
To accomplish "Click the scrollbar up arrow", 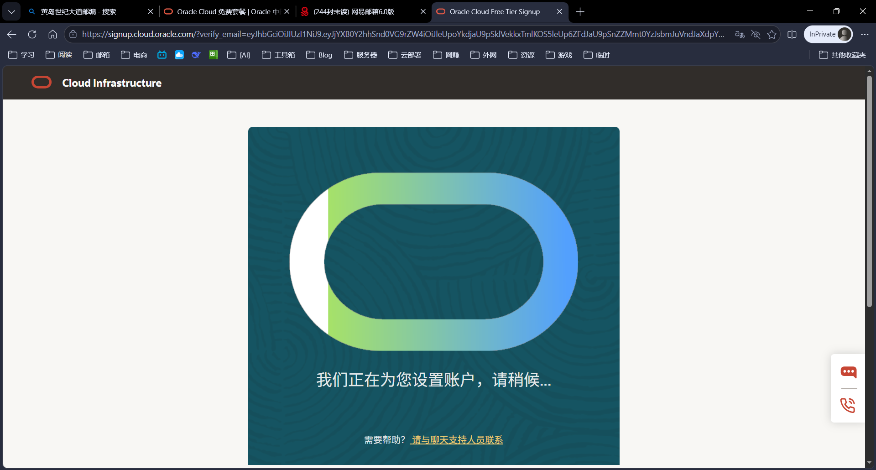I will coord(869,71).
